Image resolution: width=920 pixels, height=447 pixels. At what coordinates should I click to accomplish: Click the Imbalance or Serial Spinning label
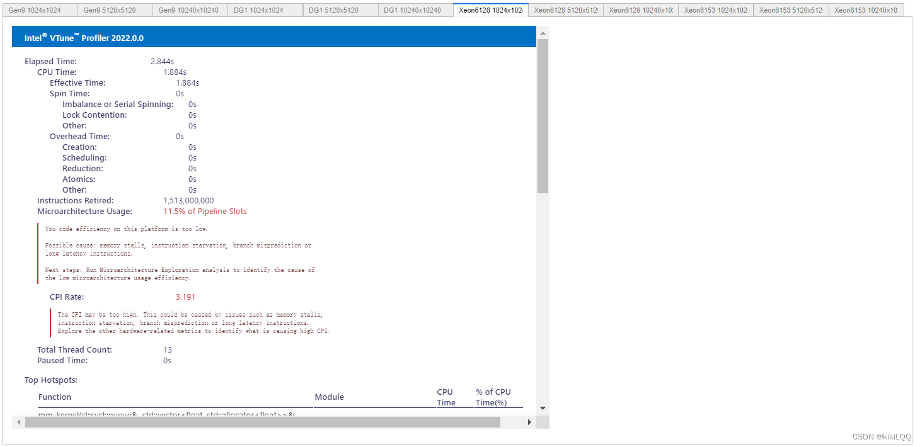(118, 105)
